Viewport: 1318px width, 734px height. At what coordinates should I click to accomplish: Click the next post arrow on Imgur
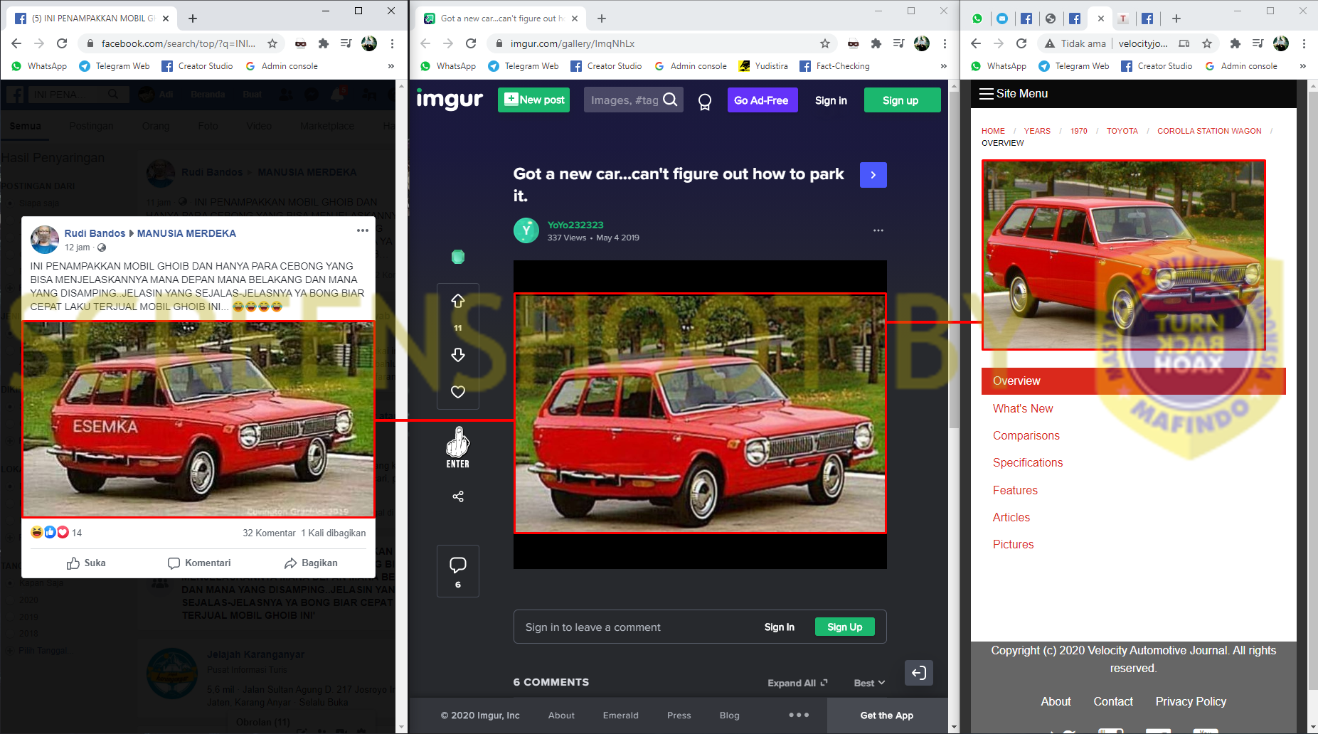tap(873, 175)
